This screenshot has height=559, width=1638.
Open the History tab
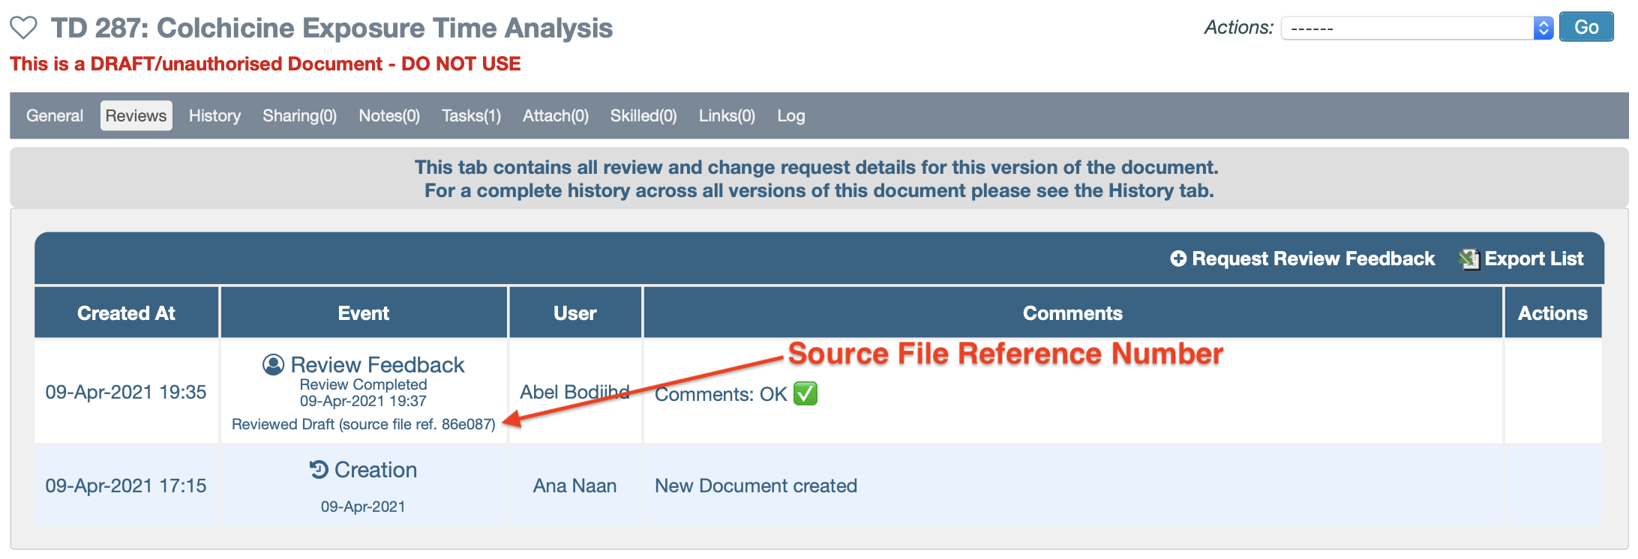(214, 115)
